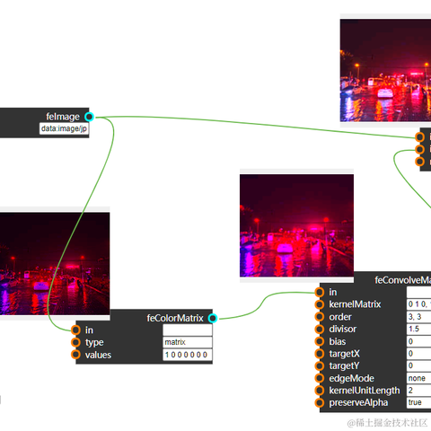The width and height of the screenshot is (431, 431).
Task: Click the kernelUnitLength input port
Action: coord(320,391)
